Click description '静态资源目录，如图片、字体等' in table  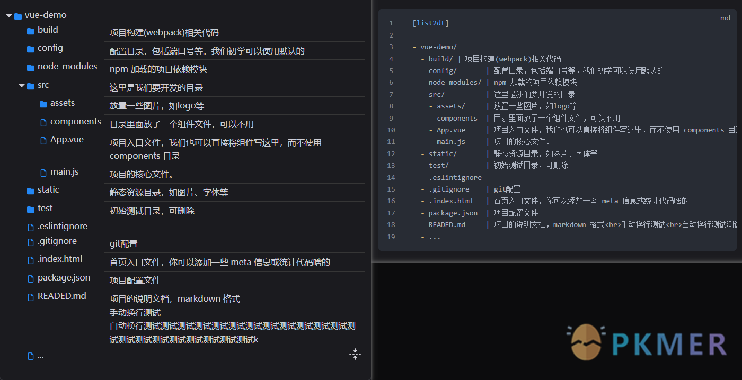(x=169, y=193)
